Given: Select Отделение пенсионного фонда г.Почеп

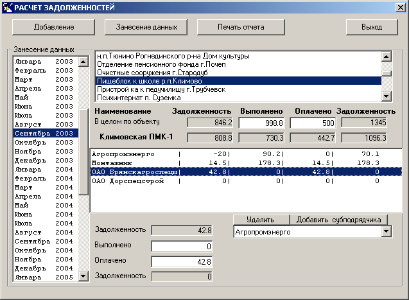Looking at the screenshot, I should coord(238,64).
